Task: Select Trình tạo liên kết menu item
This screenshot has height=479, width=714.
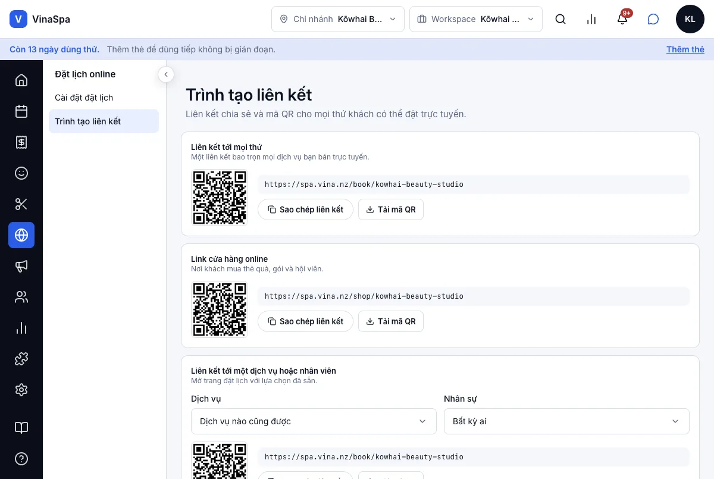Action: [x=104, y=121]
